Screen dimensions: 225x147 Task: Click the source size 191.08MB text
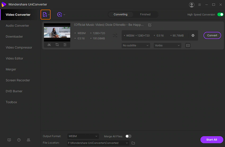tap(99, 39)
